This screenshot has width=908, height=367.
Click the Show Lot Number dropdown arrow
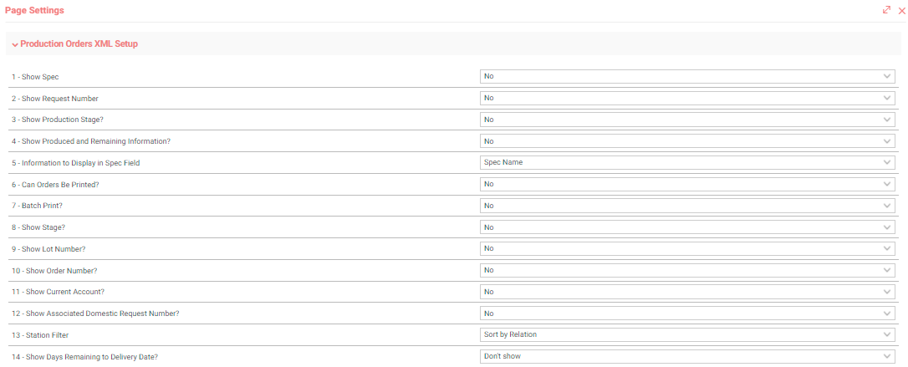point(887,248)
